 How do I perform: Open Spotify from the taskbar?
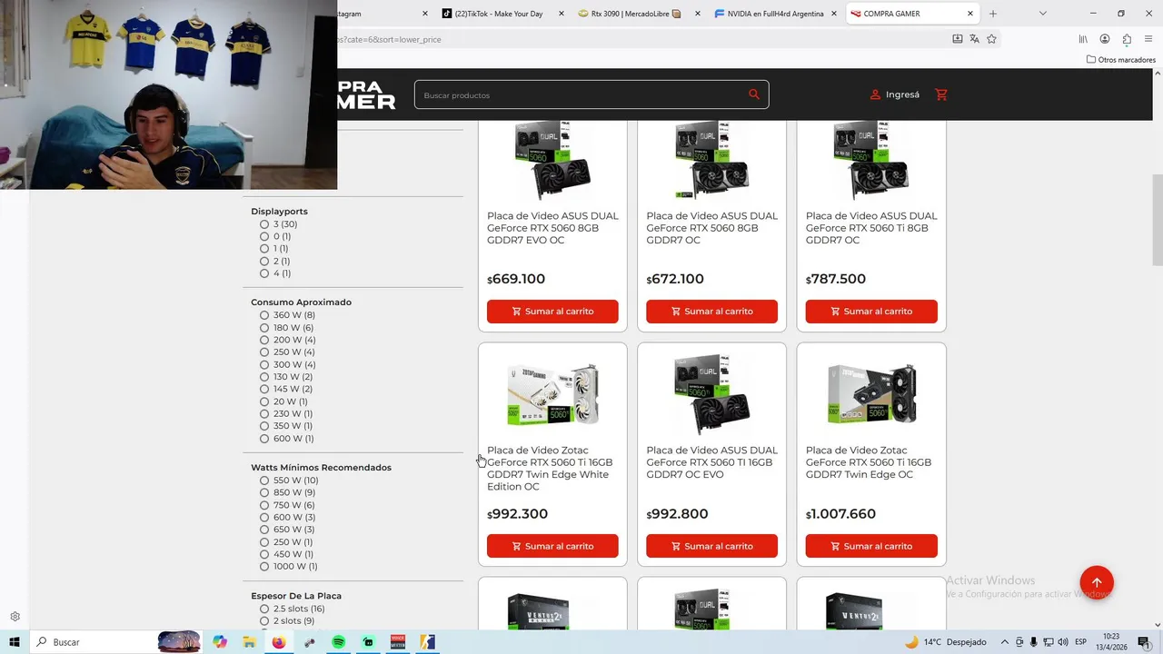click(x=338, y=642)
